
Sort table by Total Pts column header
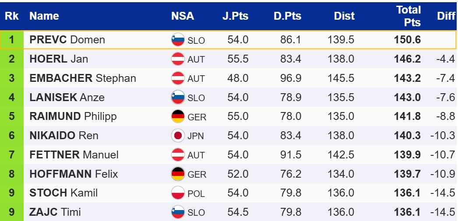pos(408,16)
